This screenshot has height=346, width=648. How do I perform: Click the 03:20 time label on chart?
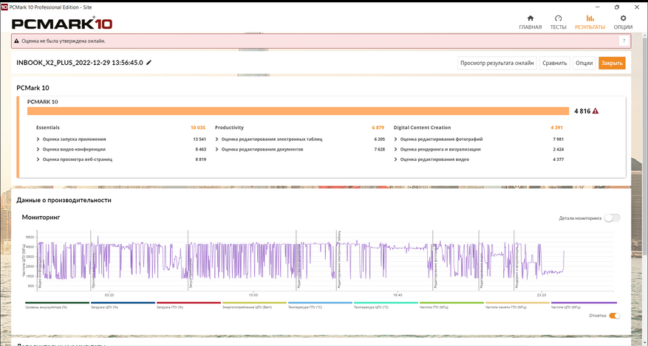(x=109, y=295)
